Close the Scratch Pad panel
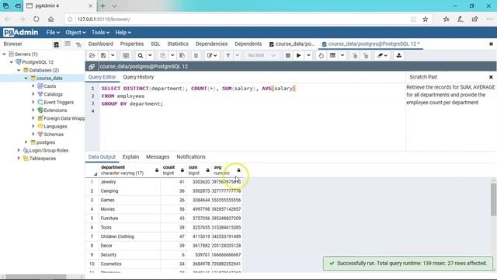The height and width of the screenshot is (280, 497). (x=491, y=77)
